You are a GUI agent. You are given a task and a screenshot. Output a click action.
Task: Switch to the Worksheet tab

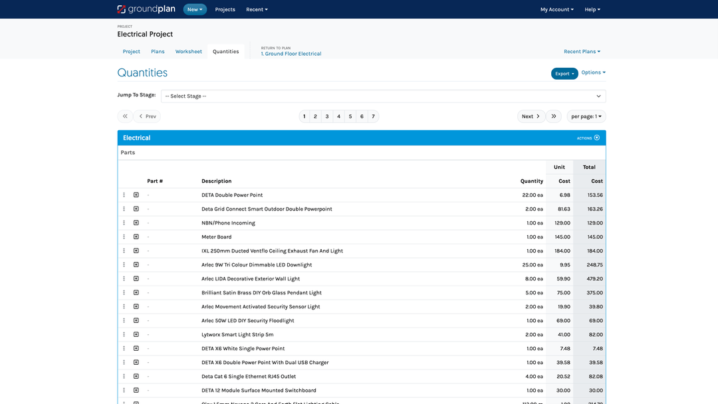coord(188,51)
